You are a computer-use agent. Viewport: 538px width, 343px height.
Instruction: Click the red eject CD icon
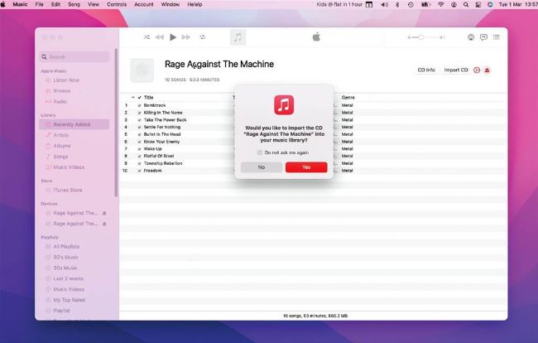pos(488,70)
